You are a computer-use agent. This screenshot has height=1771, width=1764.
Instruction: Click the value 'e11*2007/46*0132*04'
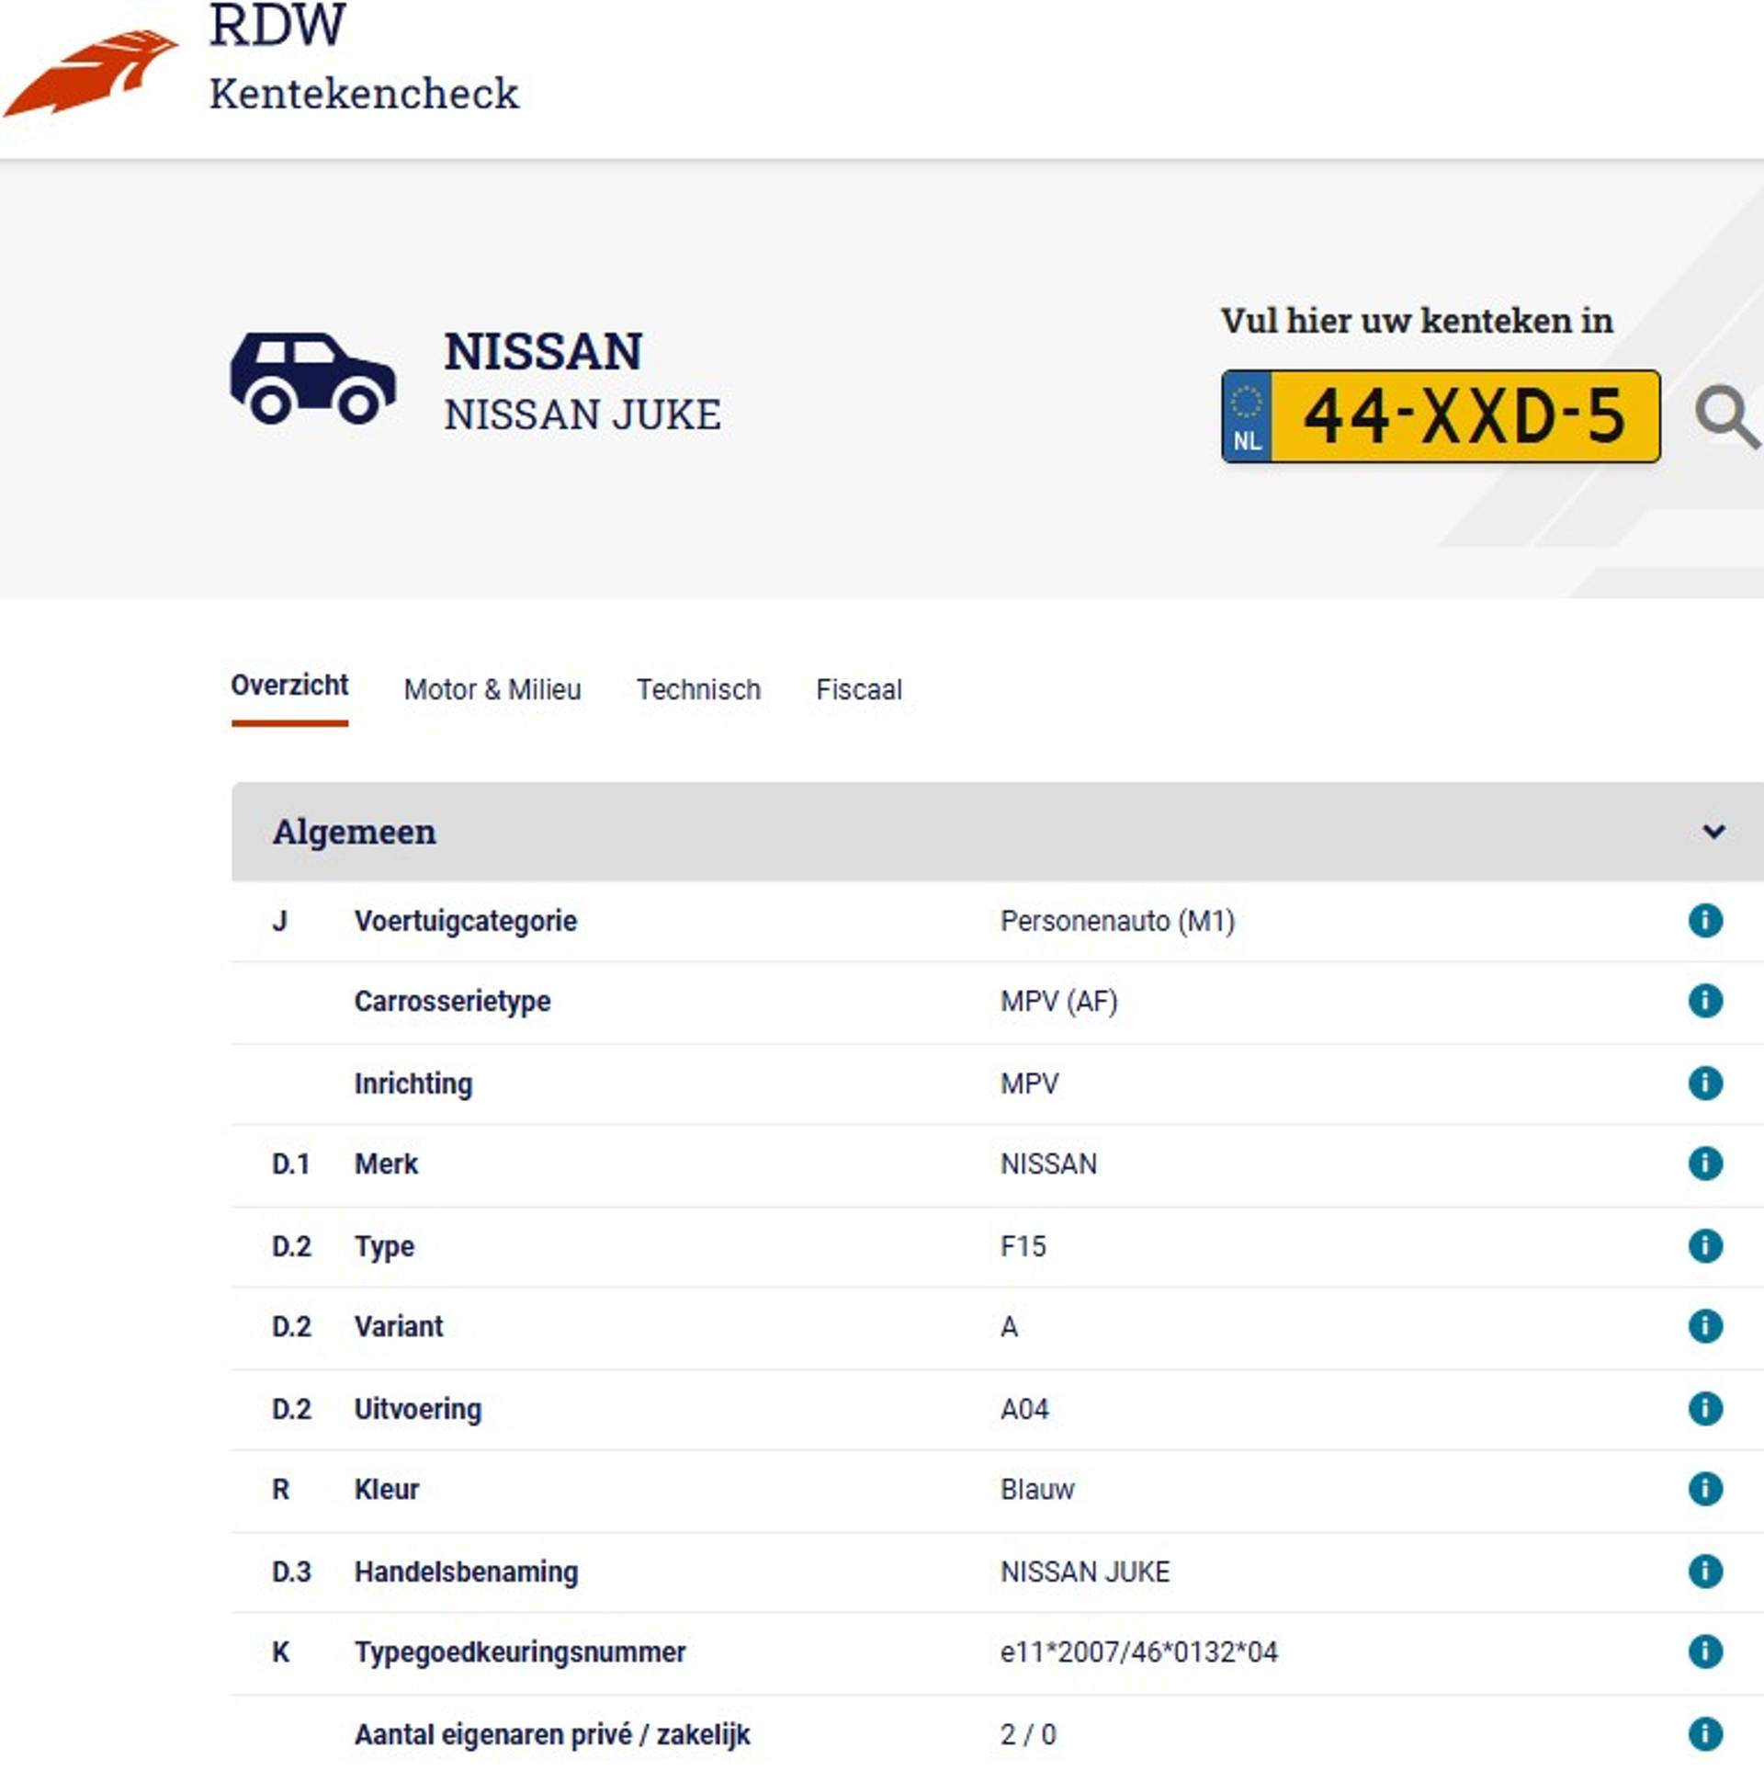tap(1139, 1652)
